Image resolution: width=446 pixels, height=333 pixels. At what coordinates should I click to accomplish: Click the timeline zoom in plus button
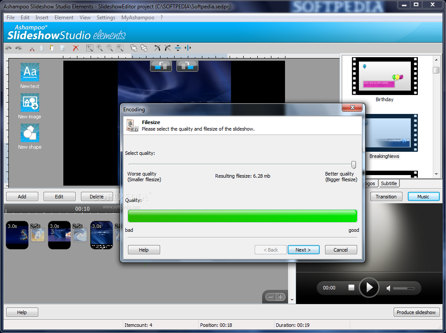tap(280, 297)
